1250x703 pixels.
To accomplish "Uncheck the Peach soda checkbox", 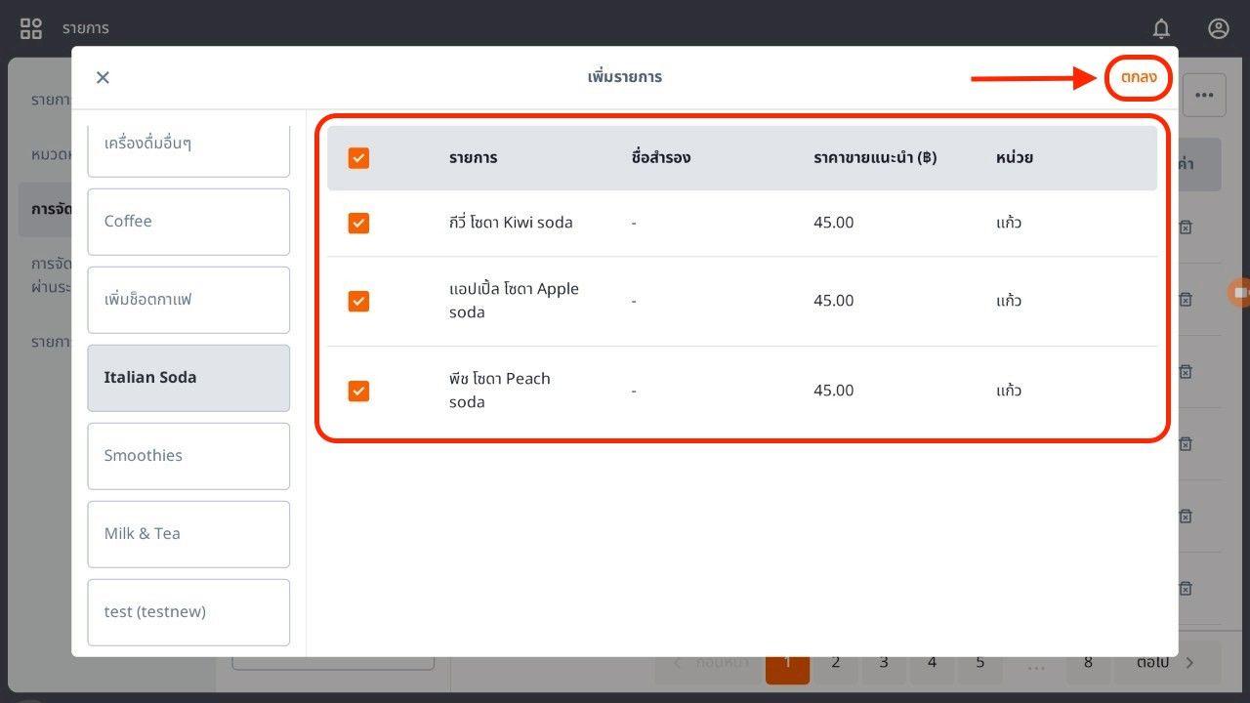I will 358,391.
